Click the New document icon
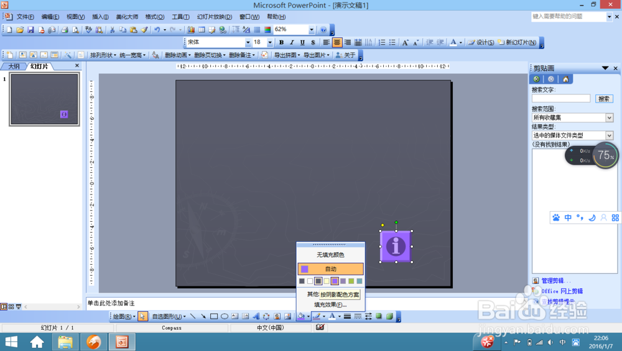This screenshot has width=622, height=351. [9, 30]
